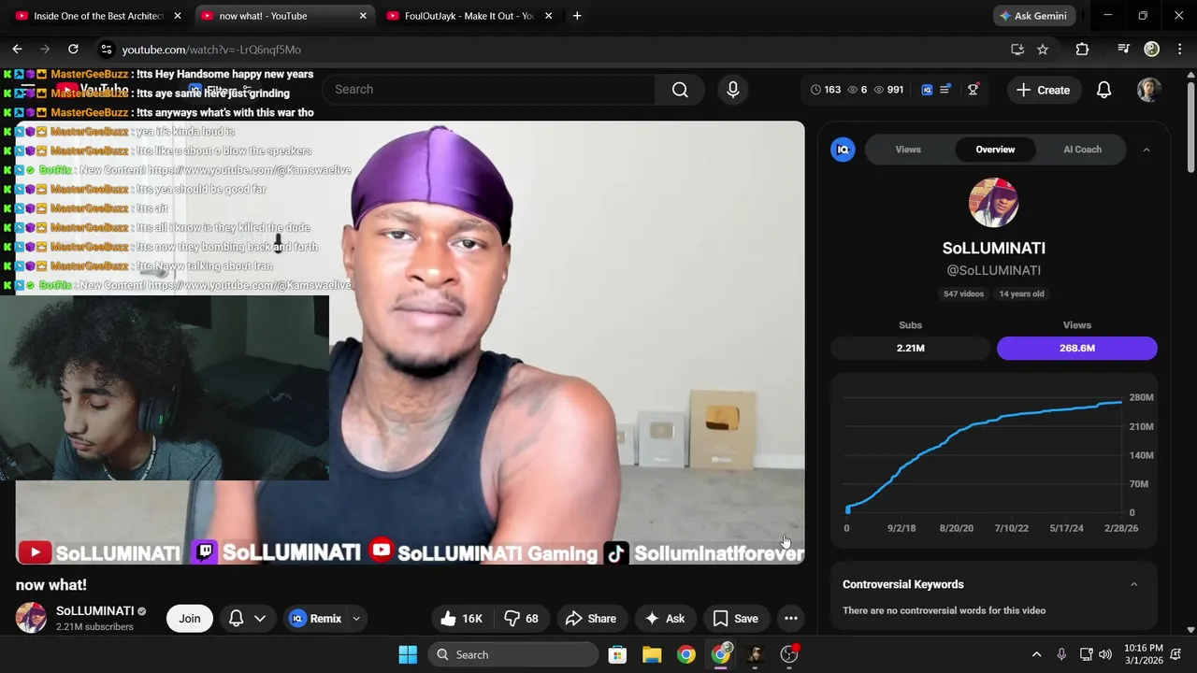Image resolution: width=1197 pixels, height=673 pixels.
Task: Open the account avatar menu in YouTube header
Action: click(1148, 90)
